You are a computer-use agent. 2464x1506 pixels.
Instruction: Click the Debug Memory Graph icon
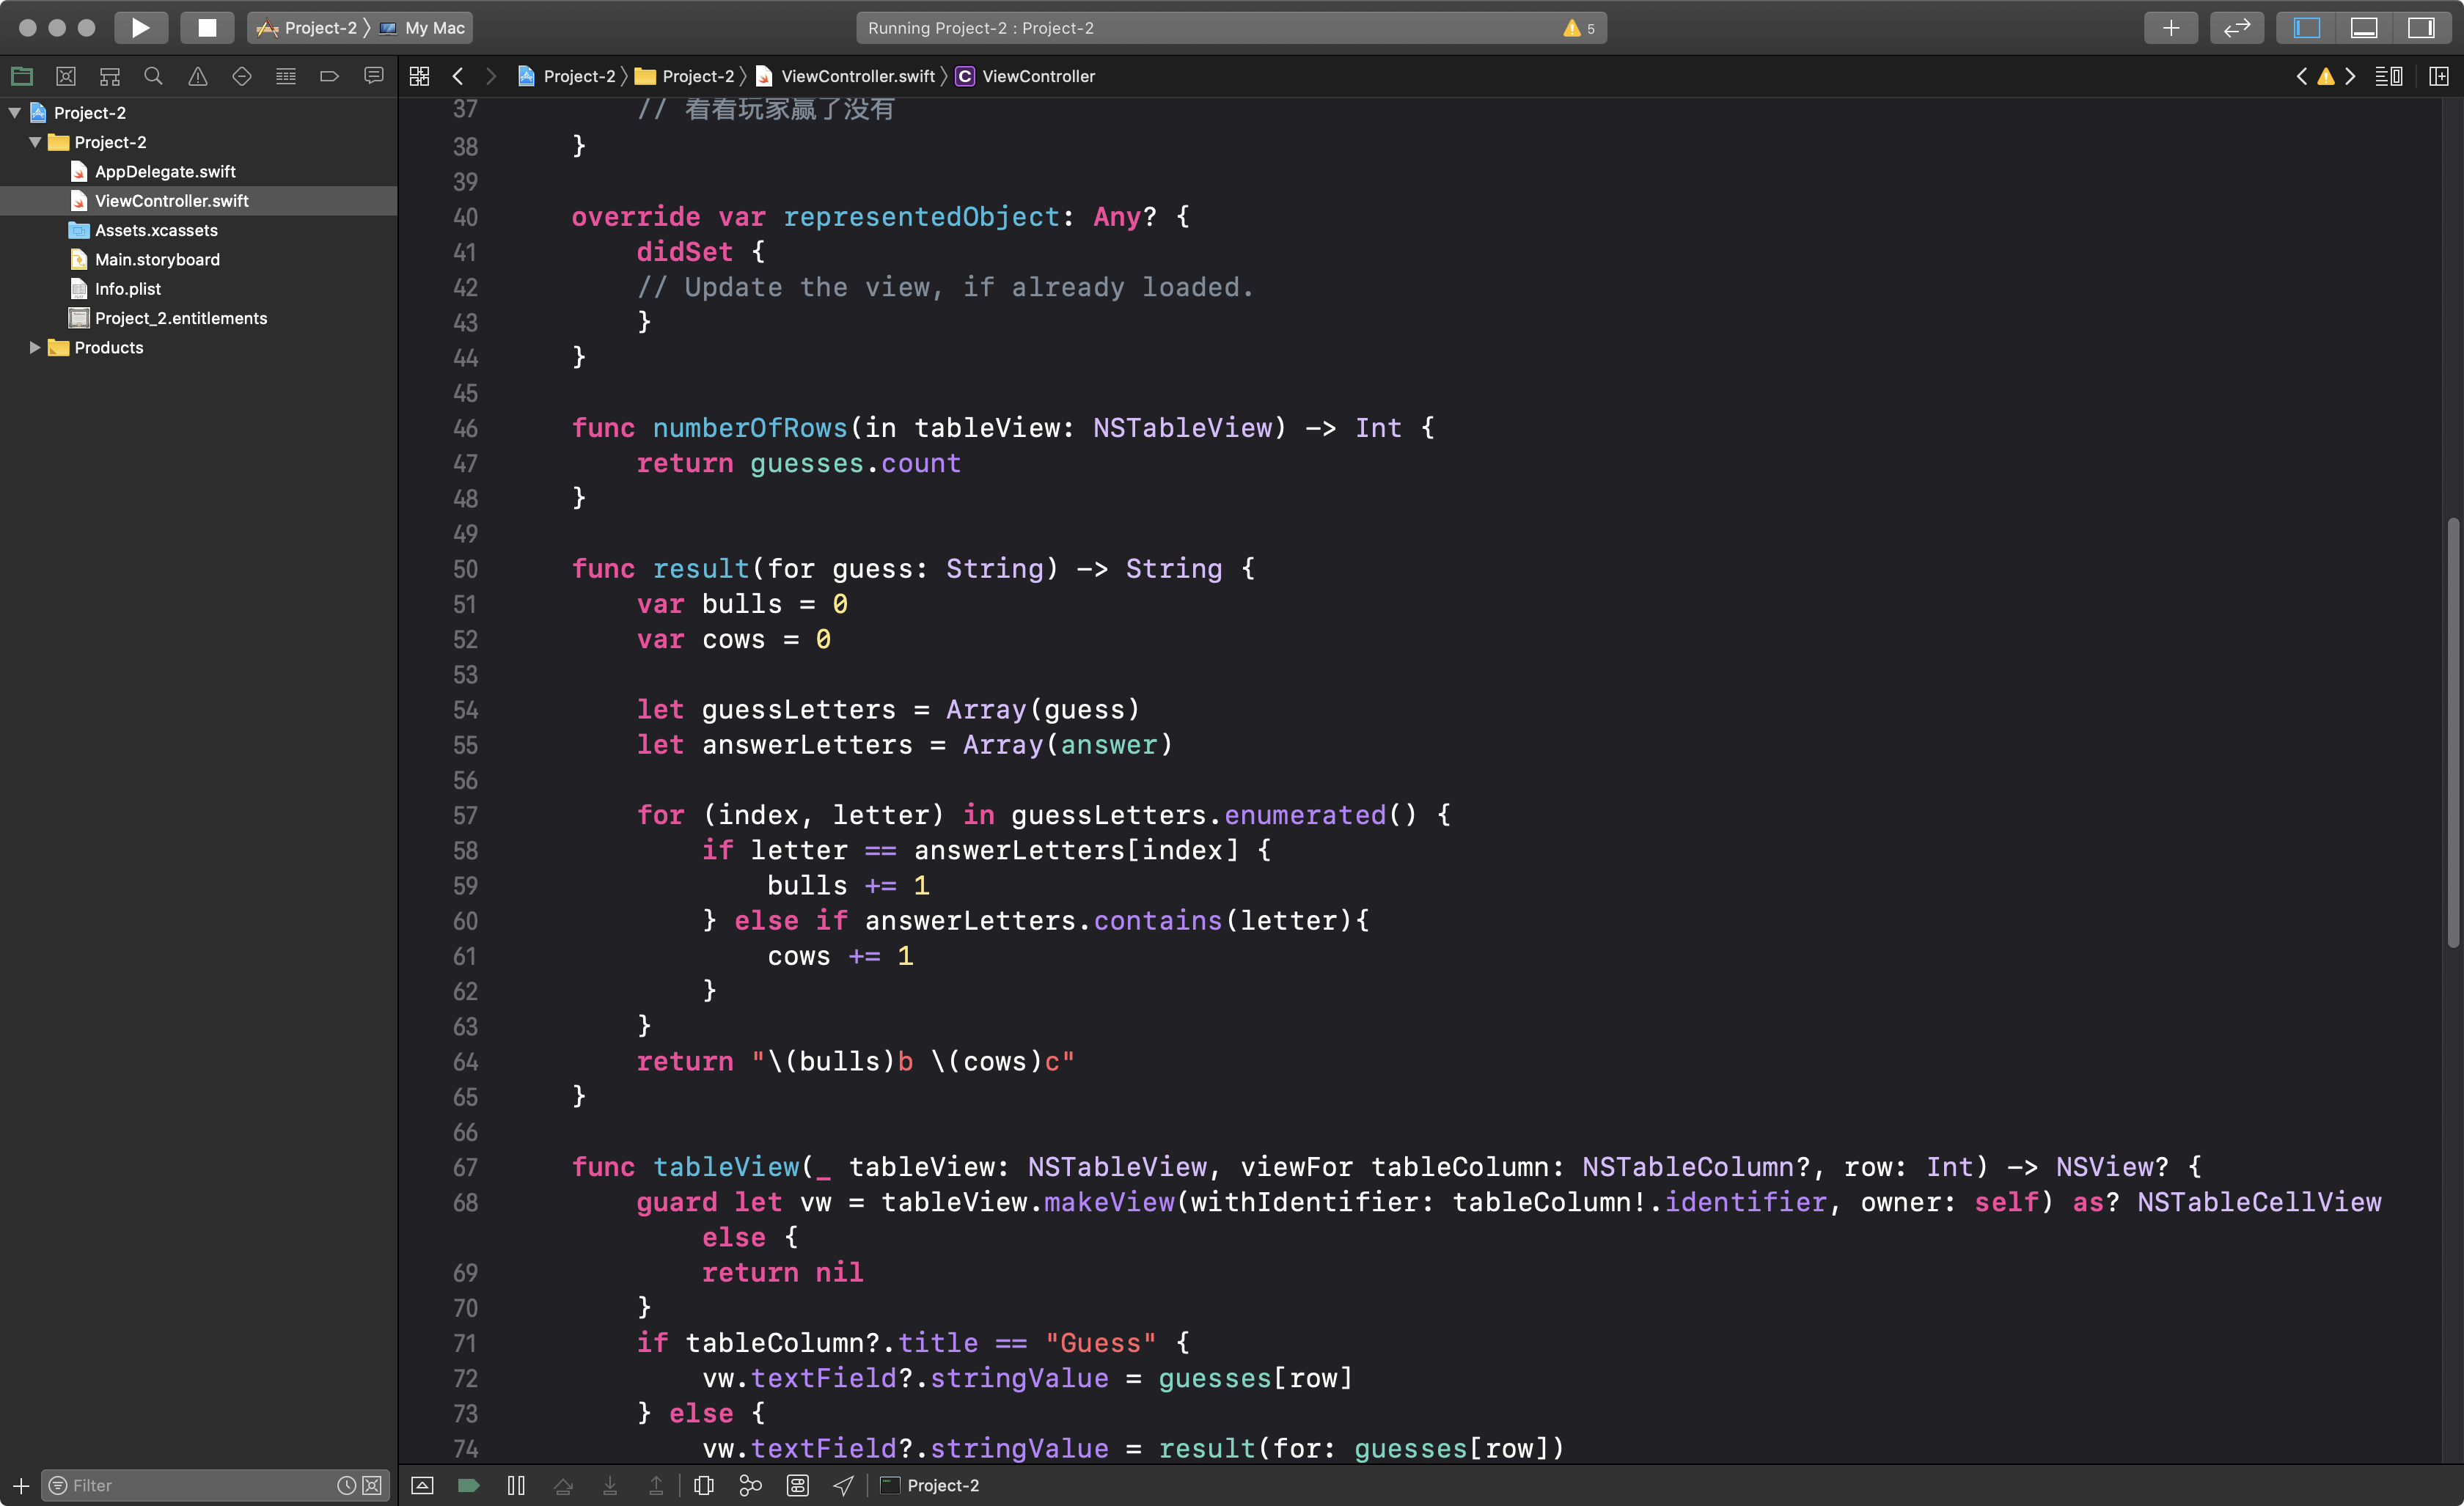[x=750, y=1485]
